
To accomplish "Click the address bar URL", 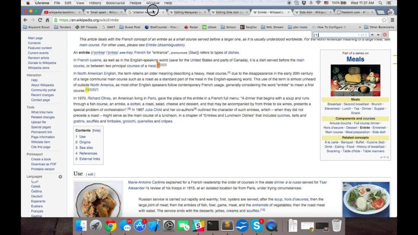I will click(89, 20).
